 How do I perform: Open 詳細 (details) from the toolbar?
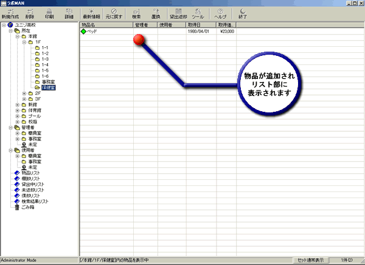pos(69,14)
